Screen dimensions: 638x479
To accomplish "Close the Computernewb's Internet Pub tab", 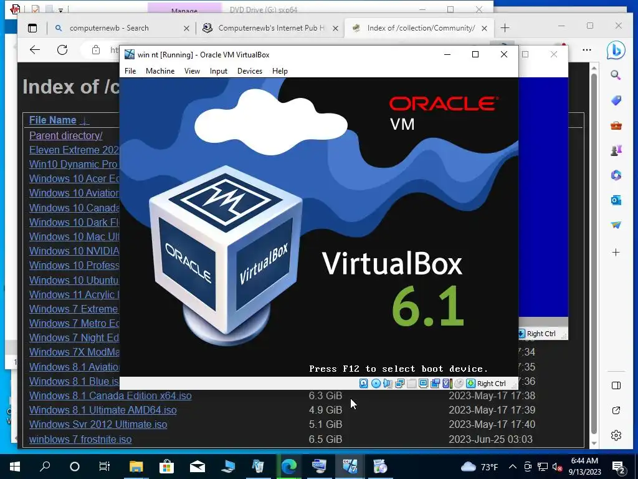I will click(x=335, y=28).
